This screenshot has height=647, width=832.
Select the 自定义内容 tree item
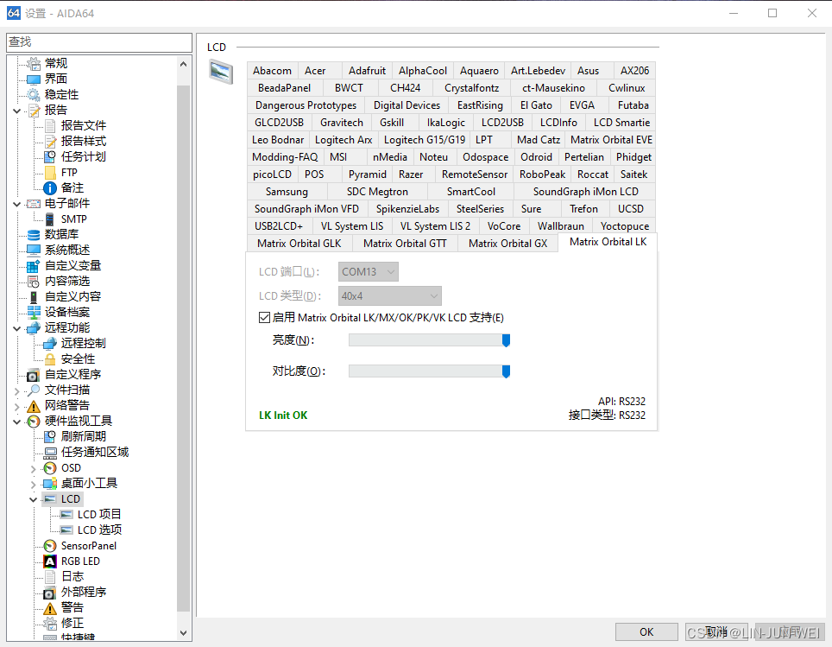(72, 297)
